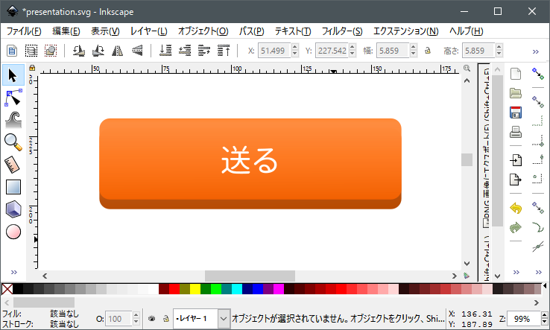Select the Selector arrow tool
550x330 pixels.
point(13,75)
